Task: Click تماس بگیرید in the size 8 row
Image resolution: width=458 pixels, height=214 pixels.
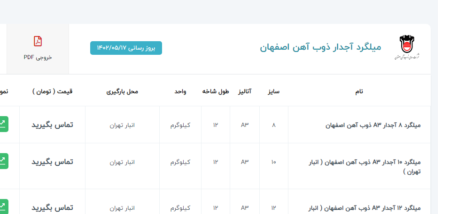Action: click(x=52, y=125)
